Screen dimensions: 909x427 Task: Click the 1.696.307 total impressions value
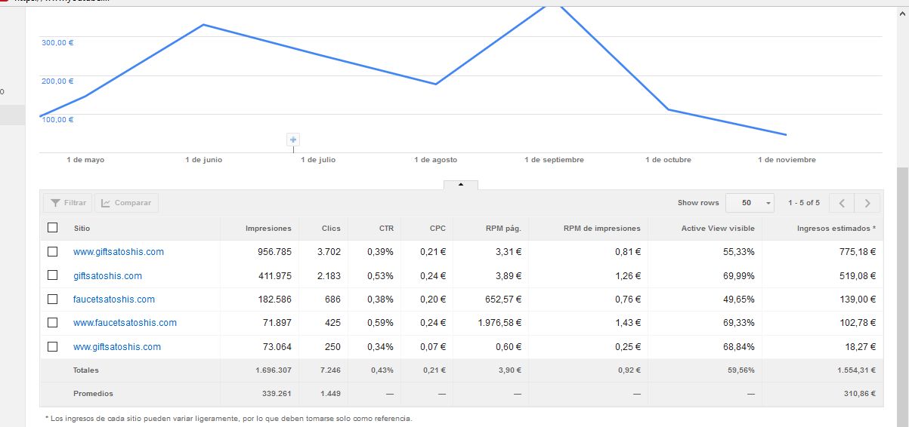click(274, 370)
